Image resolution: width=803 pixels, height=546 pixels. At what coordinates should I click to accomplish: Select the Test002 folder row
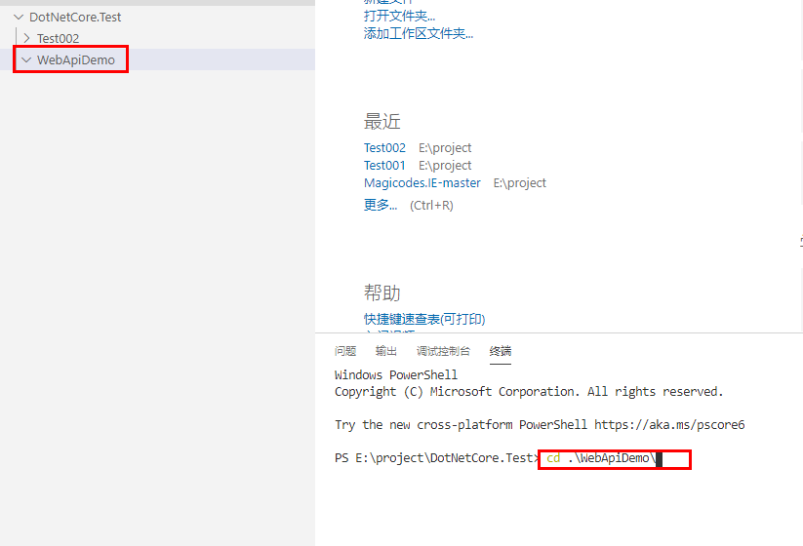click(x=157, y=38)
